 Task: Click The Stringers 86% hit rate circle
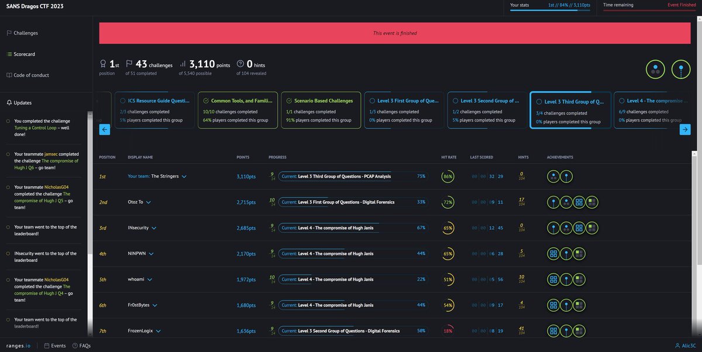(x=448, y=176)
